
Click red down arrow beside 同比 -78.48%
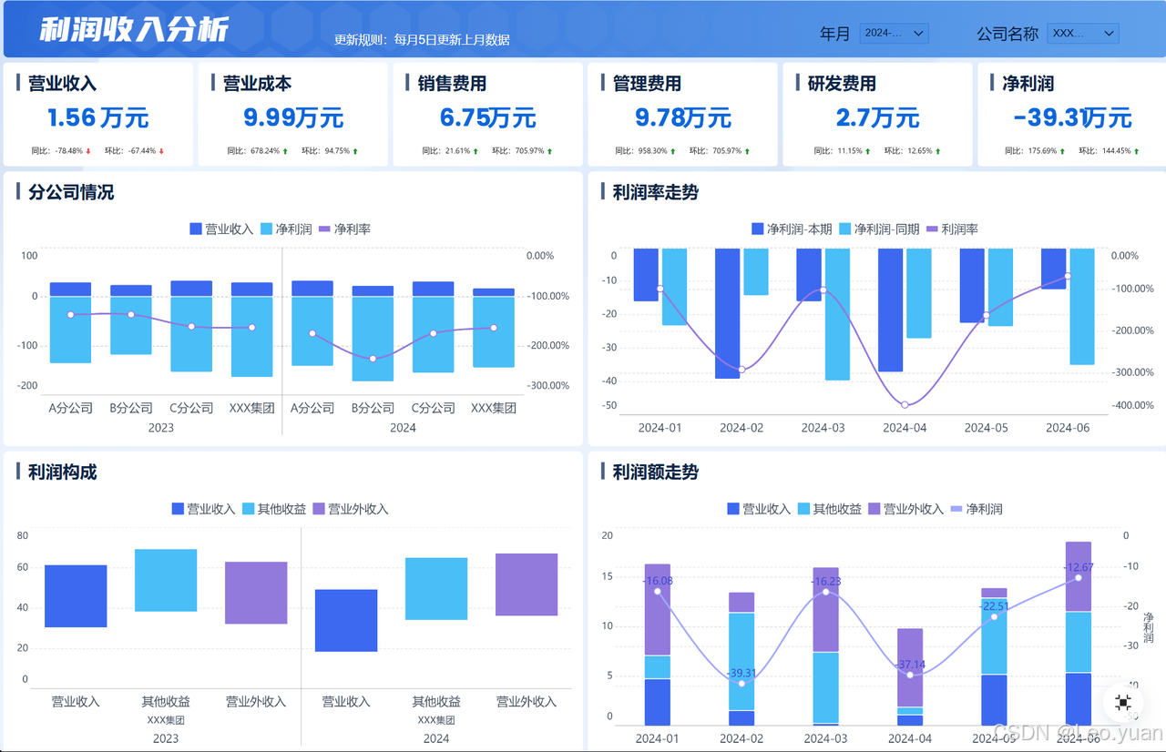point(88,151)
